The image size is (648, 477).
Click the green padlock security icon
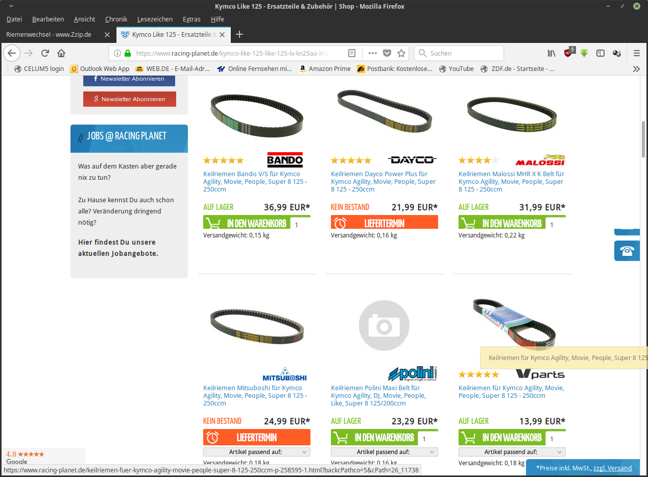click(127, 53)
